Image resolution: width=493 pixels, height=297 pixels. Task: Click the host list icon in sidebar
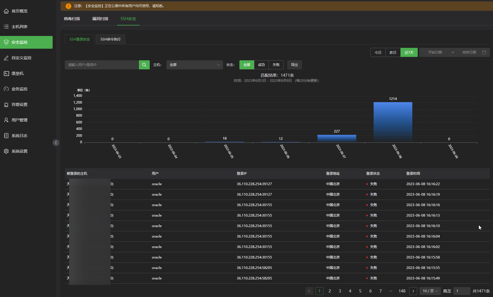(6, 27)
